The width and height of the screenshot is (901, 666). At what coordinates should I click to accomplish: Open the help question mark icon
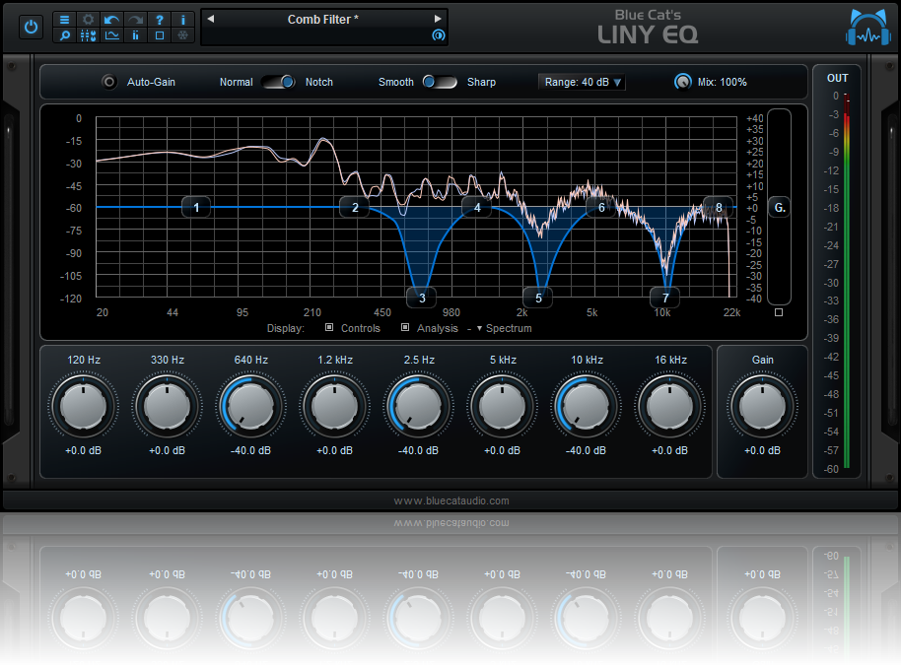click(x=159, y=20)
